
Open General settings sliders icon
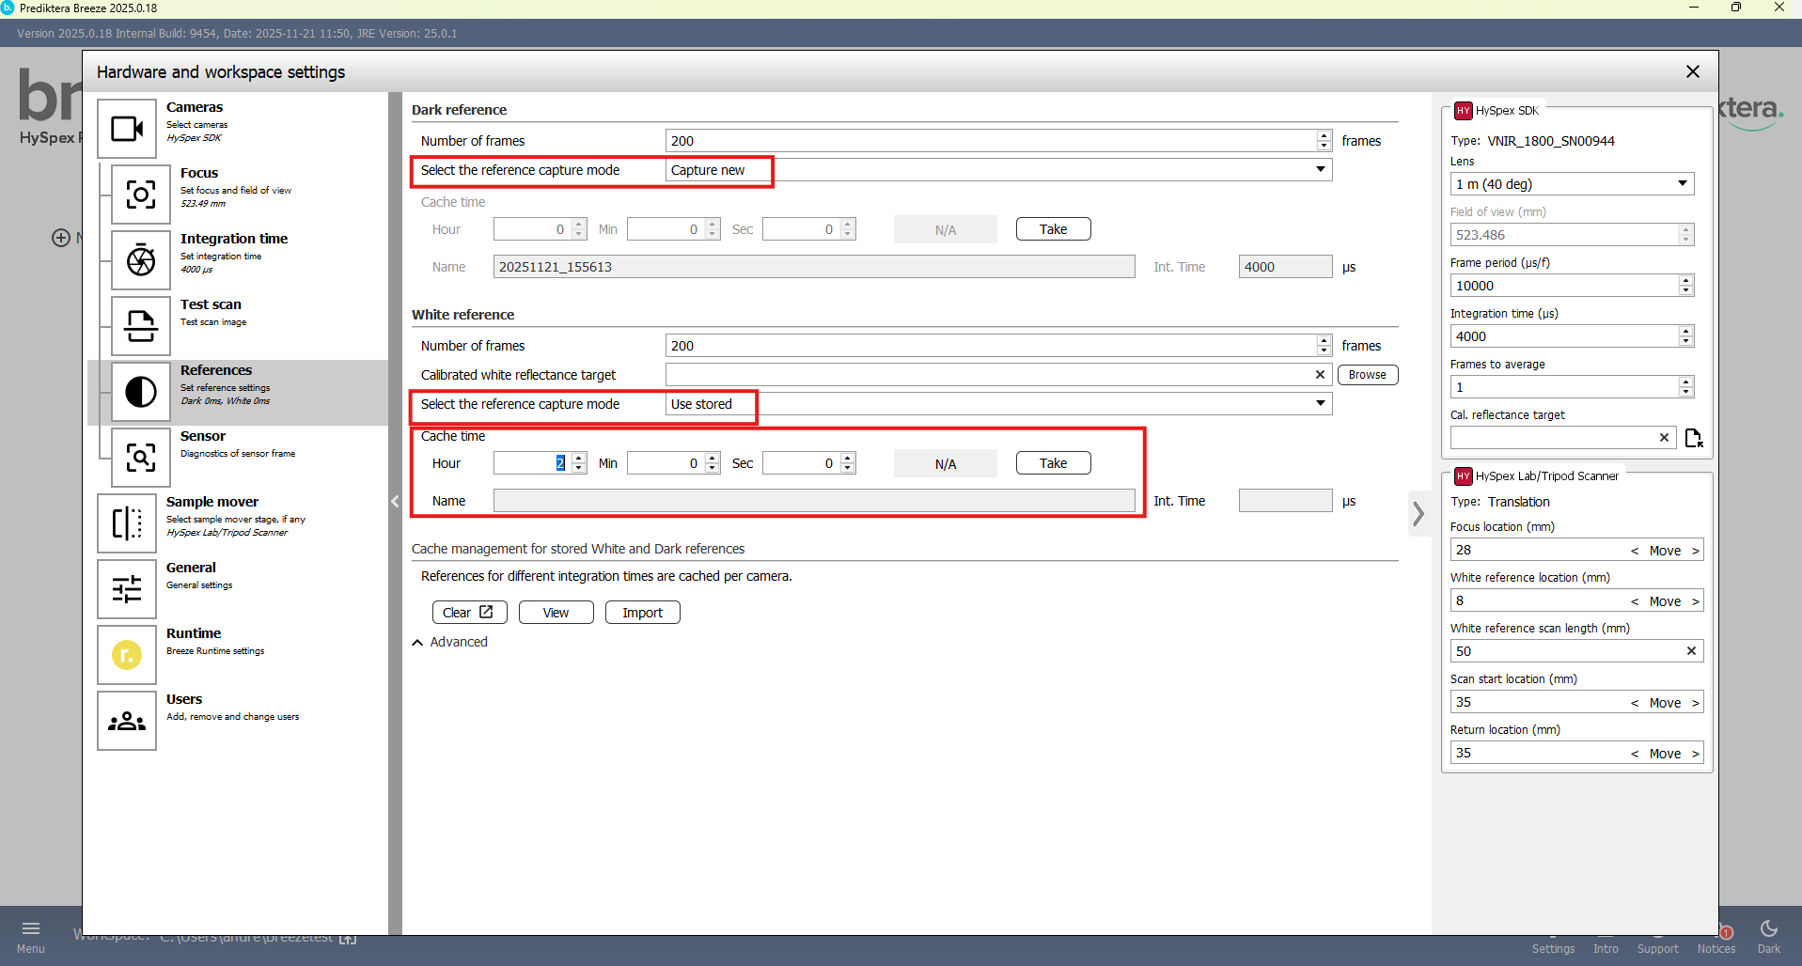pyautogui.click(x=127, y=589)
